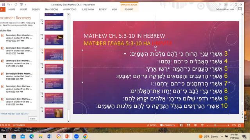
Task: Switch to Normal view icon
Action: click(x=182, y=125)
